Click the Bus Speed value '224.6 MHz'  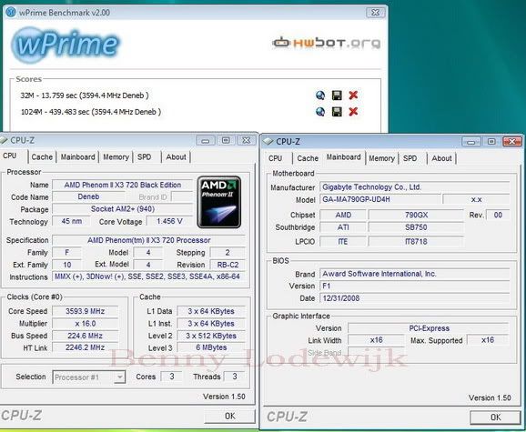85,336
